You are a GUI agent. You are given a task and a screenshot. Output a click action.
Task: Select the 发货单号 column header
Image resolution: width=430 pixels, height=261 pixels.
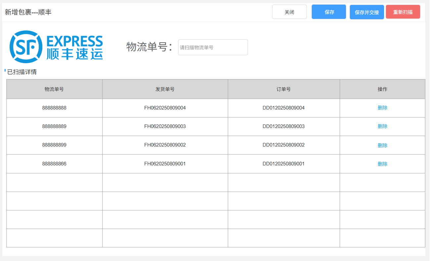click(165, 89)
